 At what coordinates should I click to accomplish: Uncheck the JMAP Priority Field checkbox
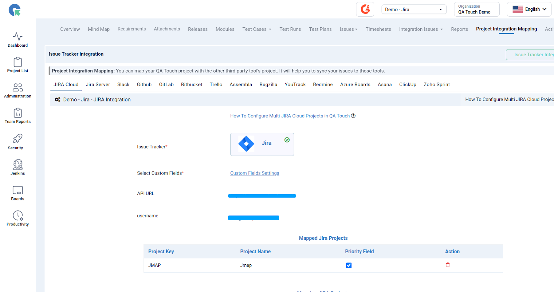(349, 265)
